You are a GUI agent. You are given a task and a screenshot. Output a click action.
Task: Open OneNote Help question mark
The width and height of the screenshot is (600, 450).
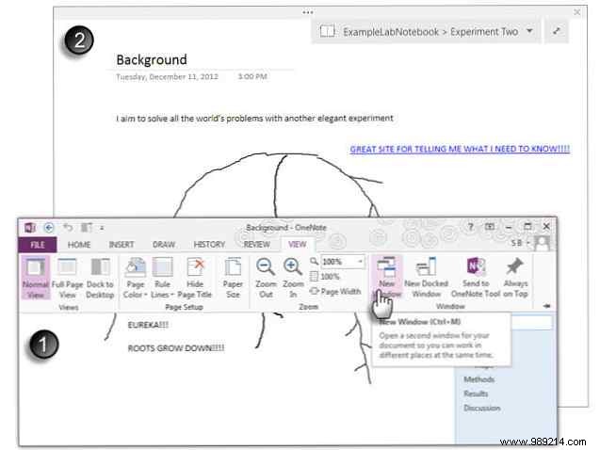click(471, 227)
